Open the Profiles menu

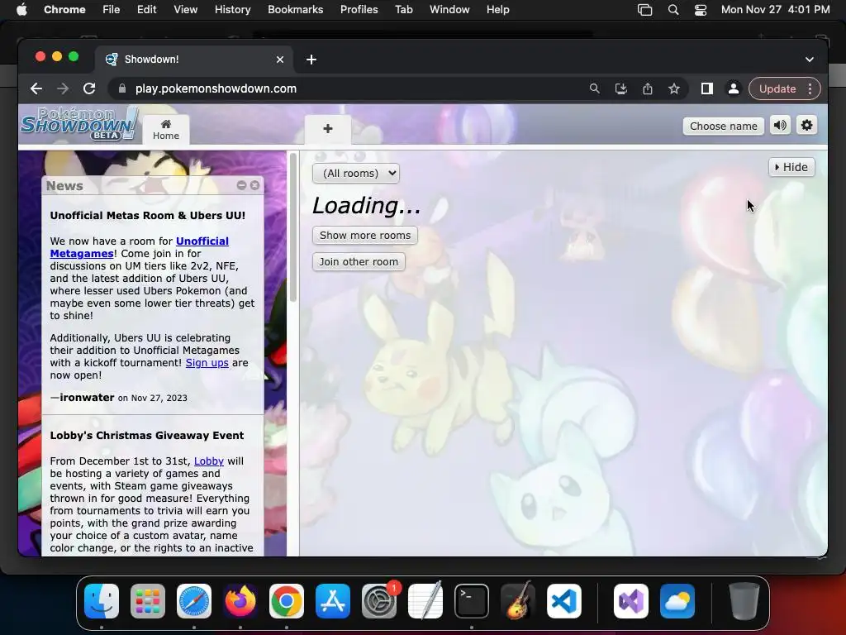359,10
